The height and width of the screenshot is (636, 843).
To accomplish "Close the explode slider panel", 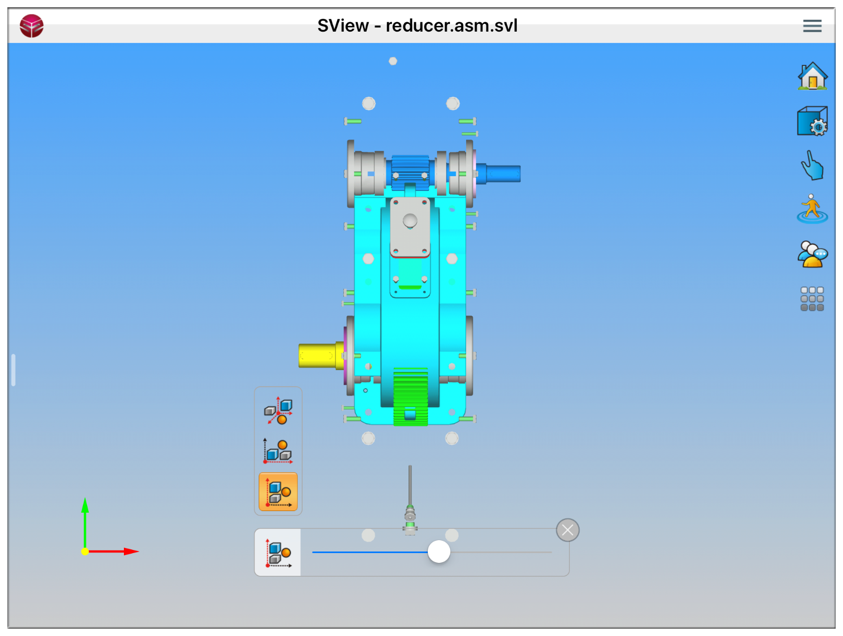I will coord(568,530).
